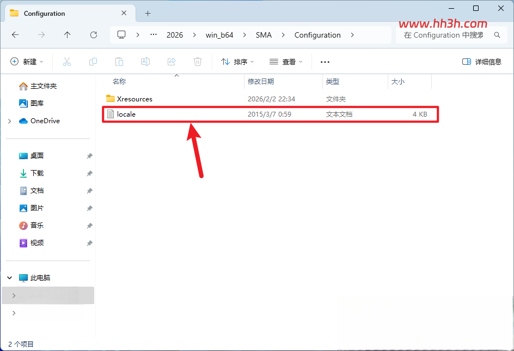514x351 pixels.
Task: Click the Cut scissors icon
Action: [x=67, y=62]
